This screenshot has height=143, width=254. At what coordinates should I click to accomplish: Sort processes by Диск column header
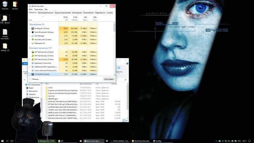point(83,19)
